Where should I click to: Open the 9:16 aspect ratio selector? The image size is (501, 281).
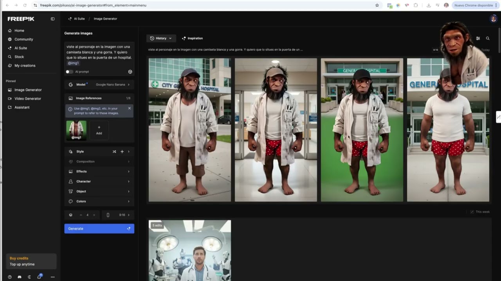[118, 215]
